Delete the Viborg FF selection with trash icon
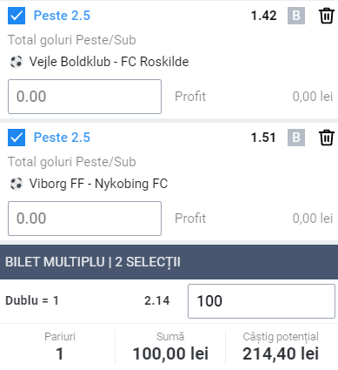This screenshot has width=338, height=370. 327,138
